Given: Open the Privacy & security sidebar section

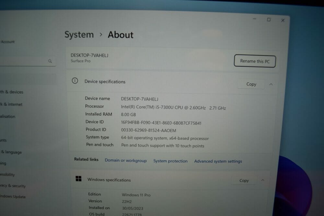Looking at the screenshot, I should pos(13,186).
